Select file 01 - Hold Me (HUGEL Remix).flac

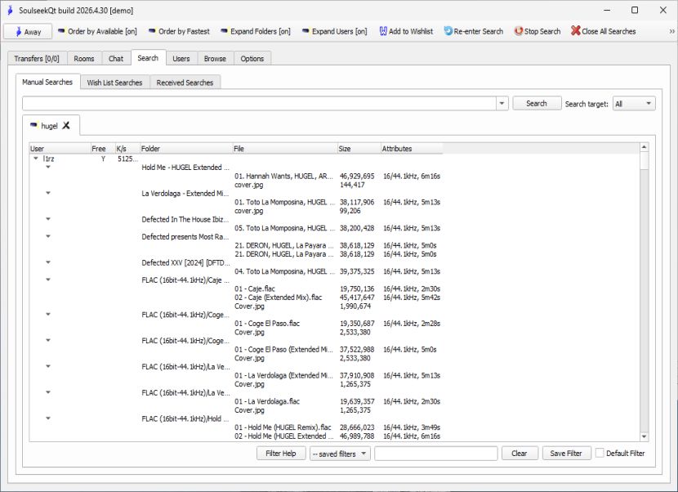tap(283, 427)
